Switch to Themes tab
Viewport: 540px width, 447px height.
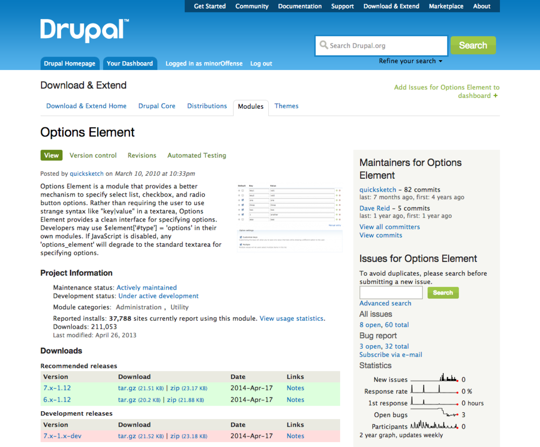point(286,106)
